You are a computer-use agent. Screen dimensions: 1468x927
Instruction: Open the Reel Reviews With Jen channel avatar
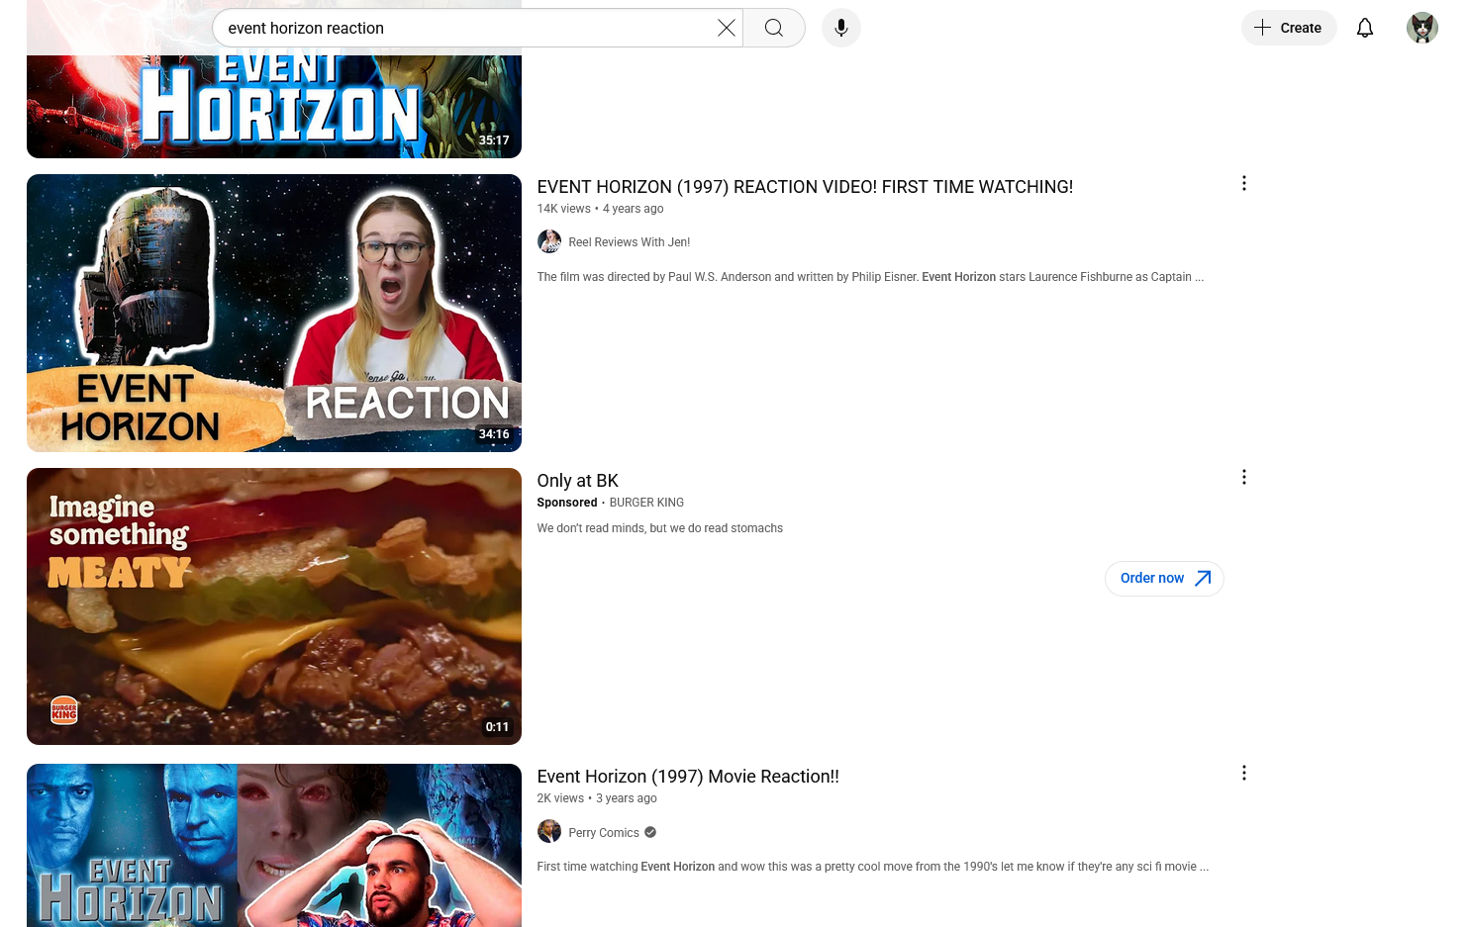(x=549, y=241)
